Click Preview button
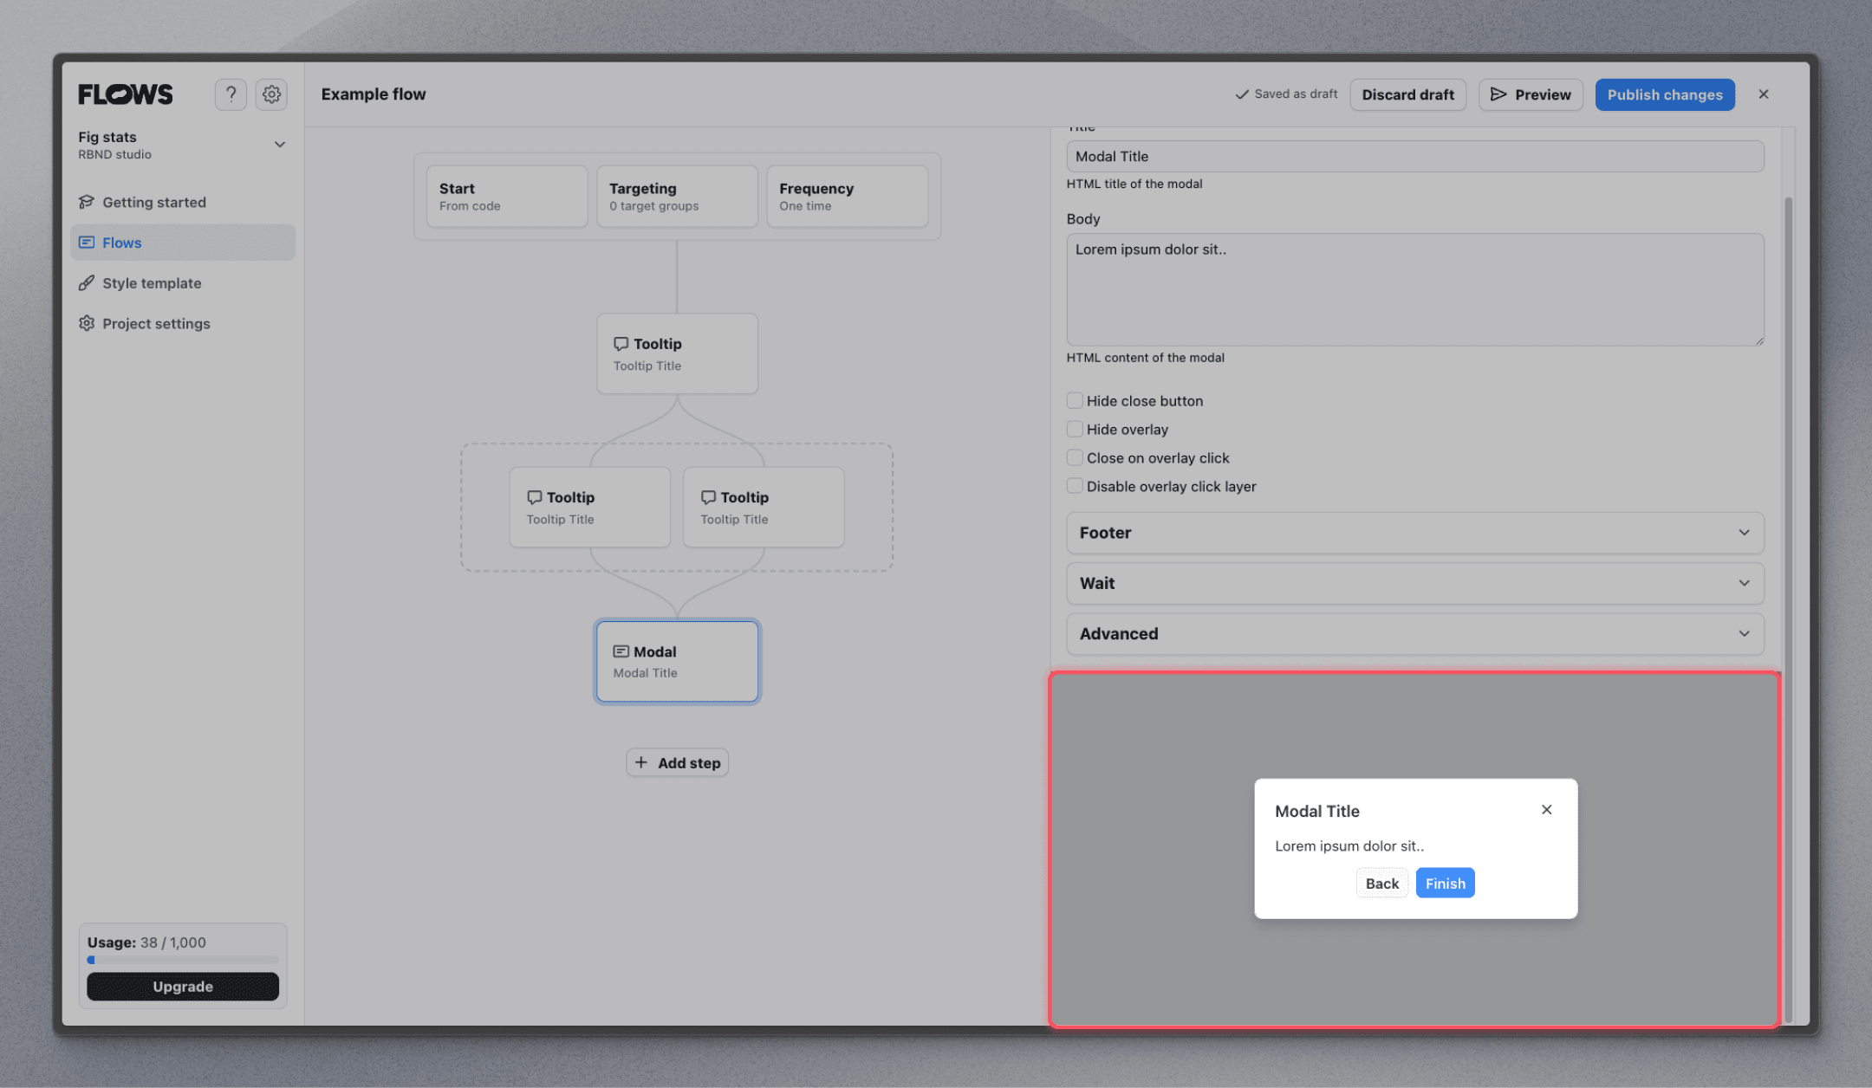1872x1088 pixels. [x=1531, y=94]
